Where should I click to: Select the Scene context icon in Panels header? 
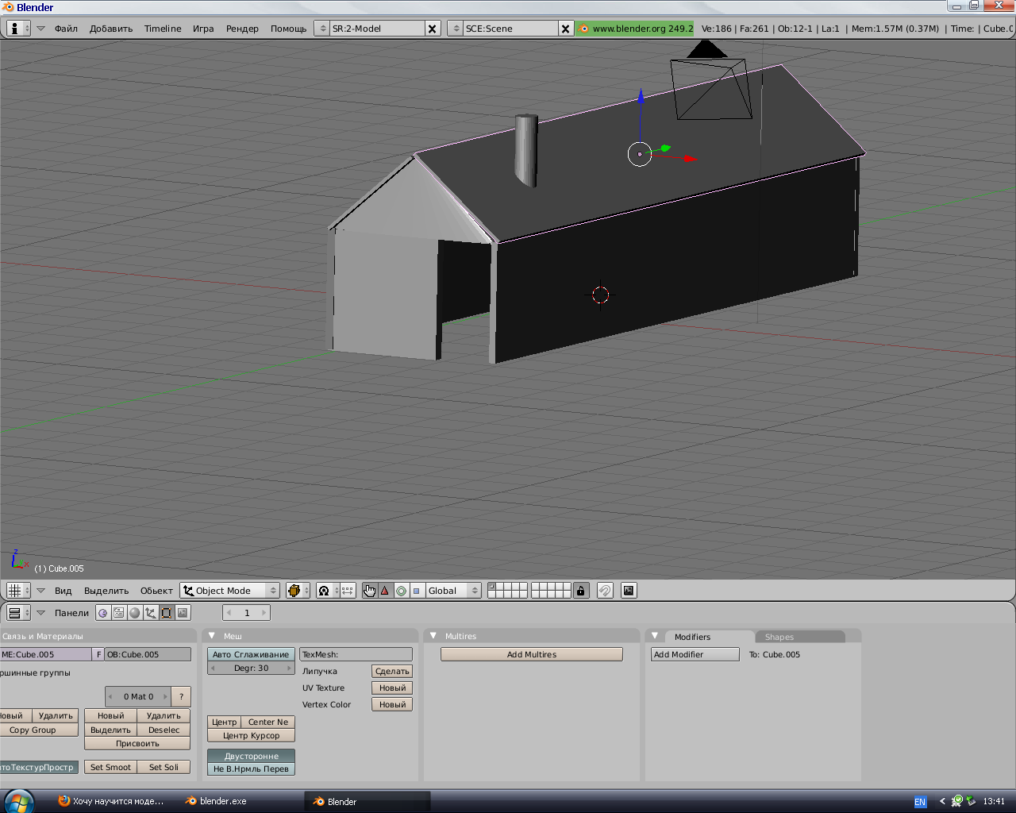[x=183, y=613]
